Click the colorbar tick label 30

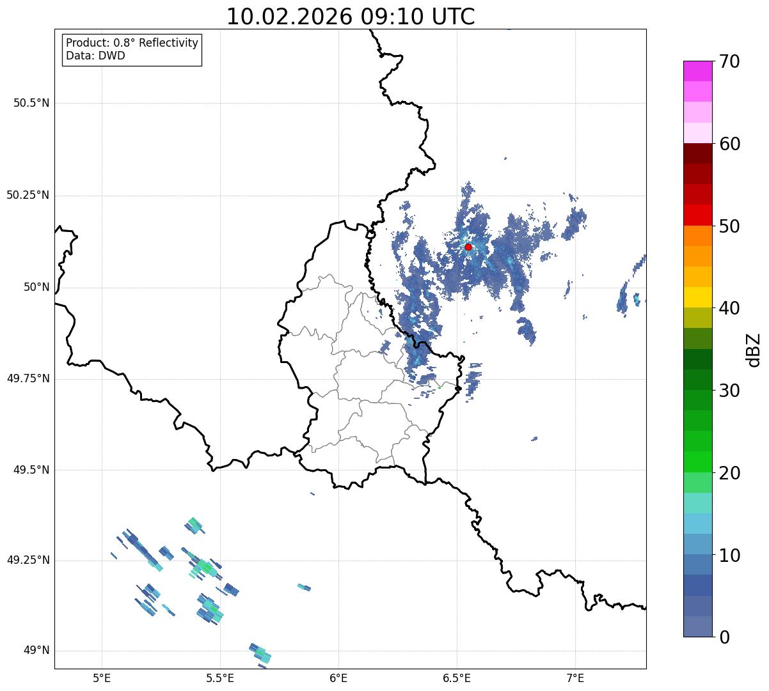[729, 391]
